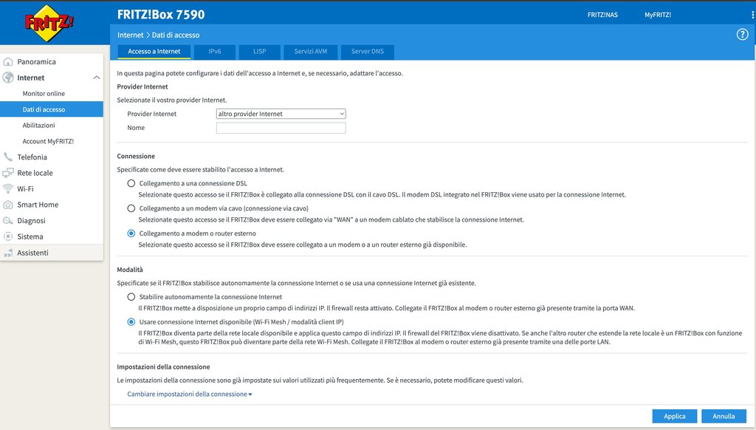Image resolution: width=756 pixels, height=430 pixels.
Task: Collapse the Internet menu section chevron
Action: pos(97,78)
